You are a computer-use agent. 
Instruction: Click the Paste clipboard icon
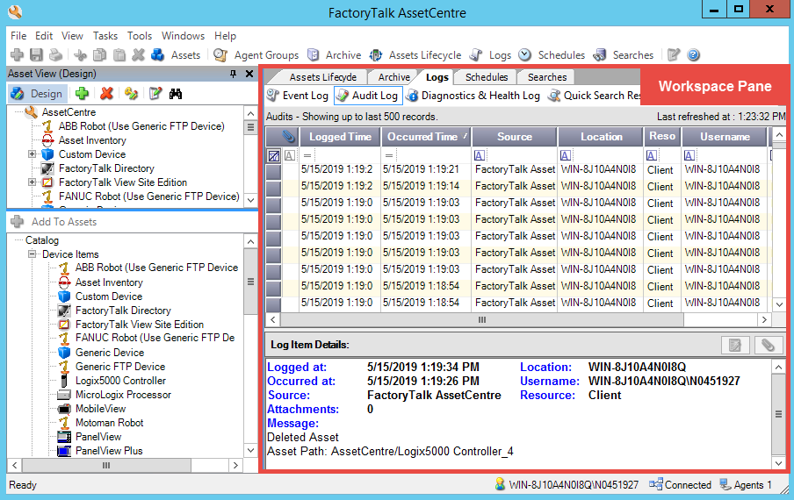pyautogui.click(x=119, y=54)
